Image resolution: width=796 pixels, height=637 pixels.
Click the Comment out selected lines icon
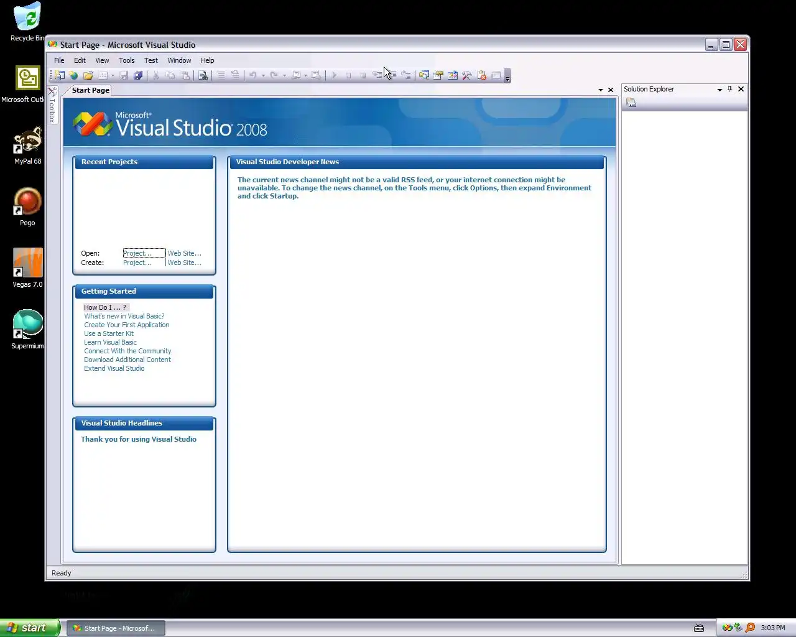[x=220, y=75]
